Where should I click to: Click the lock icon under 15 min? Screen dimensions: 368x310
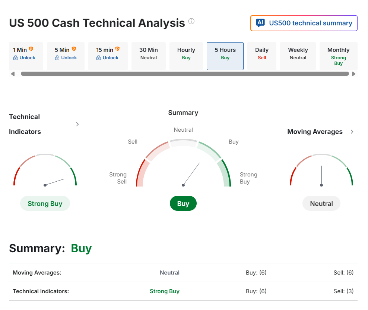(99, 58)
